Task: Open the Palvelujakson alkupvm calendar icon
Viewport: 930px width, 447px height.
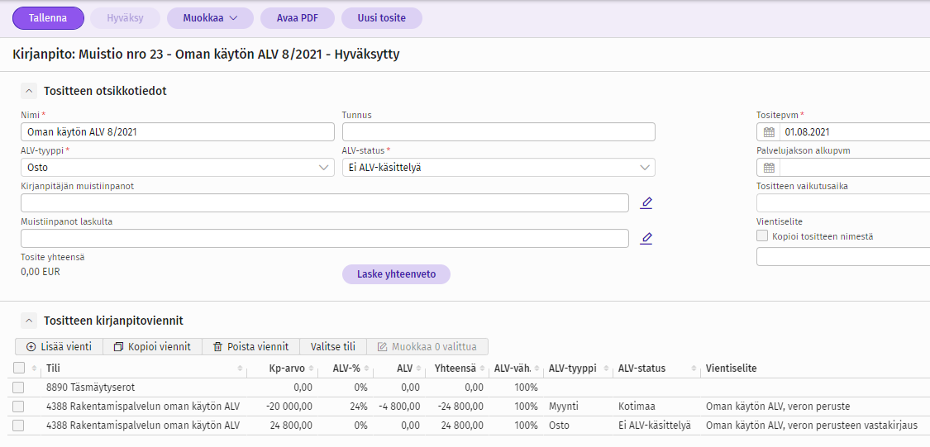Action: [769, 168]
